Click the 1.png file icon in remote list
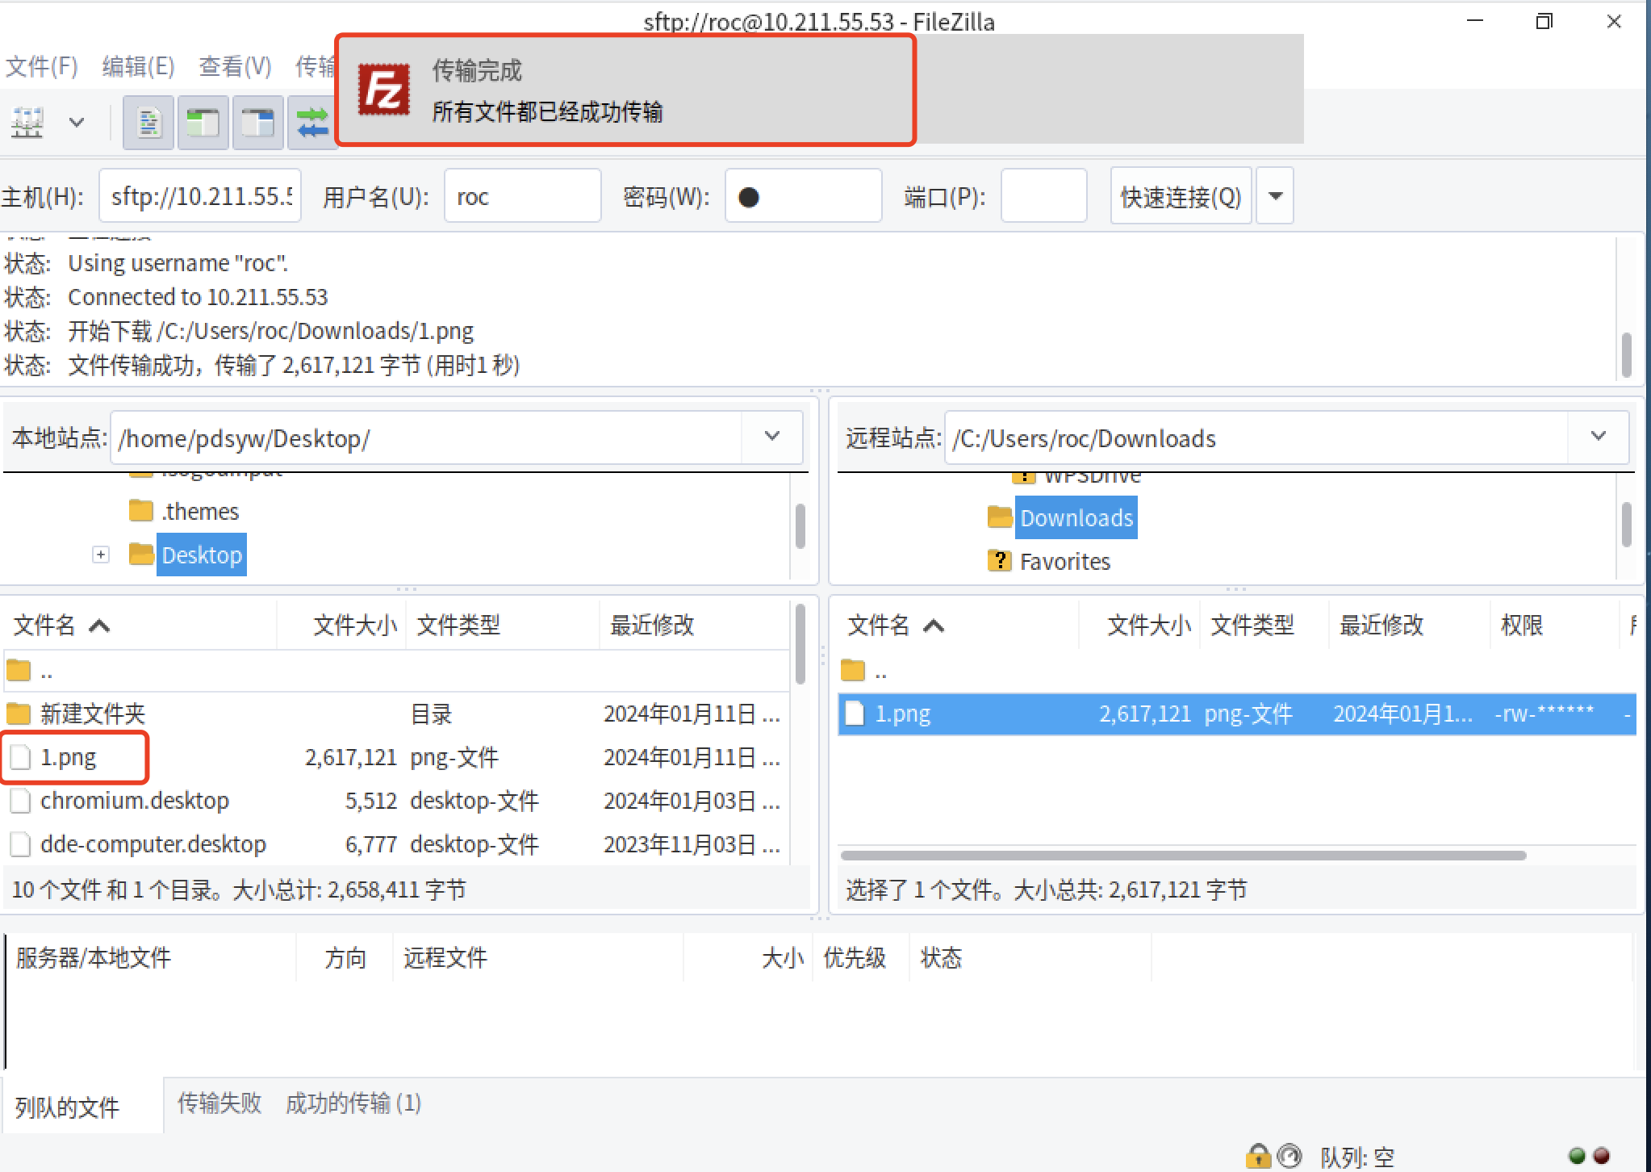Image resolution: width=1651 pixels, height=1172 pixels. (854, 714)
